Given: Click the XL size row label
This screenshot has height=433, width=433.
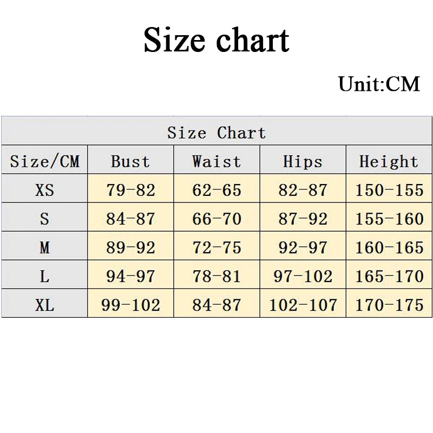Looking at the screenshot, I should pyautogui.click(x=44, y=305).
